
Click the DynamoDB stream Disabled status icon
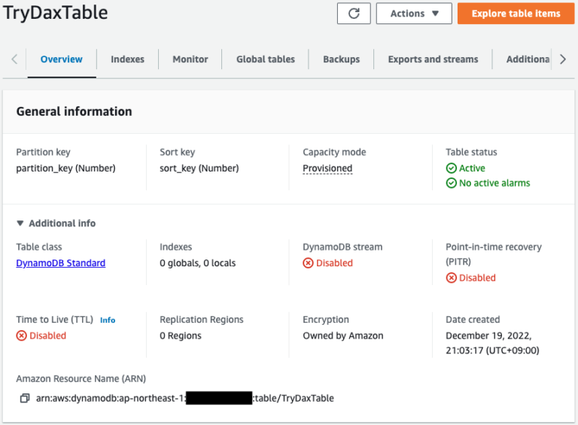308,263
